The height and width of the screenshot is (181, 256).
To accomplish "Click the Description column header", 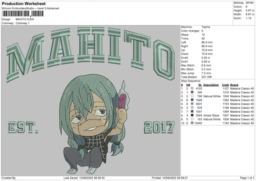I will tap(211, 85).
